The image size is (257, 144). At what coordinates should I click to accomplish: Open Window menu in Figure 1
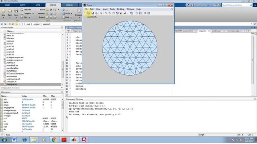pyautogui.click(x=130, y=9)
